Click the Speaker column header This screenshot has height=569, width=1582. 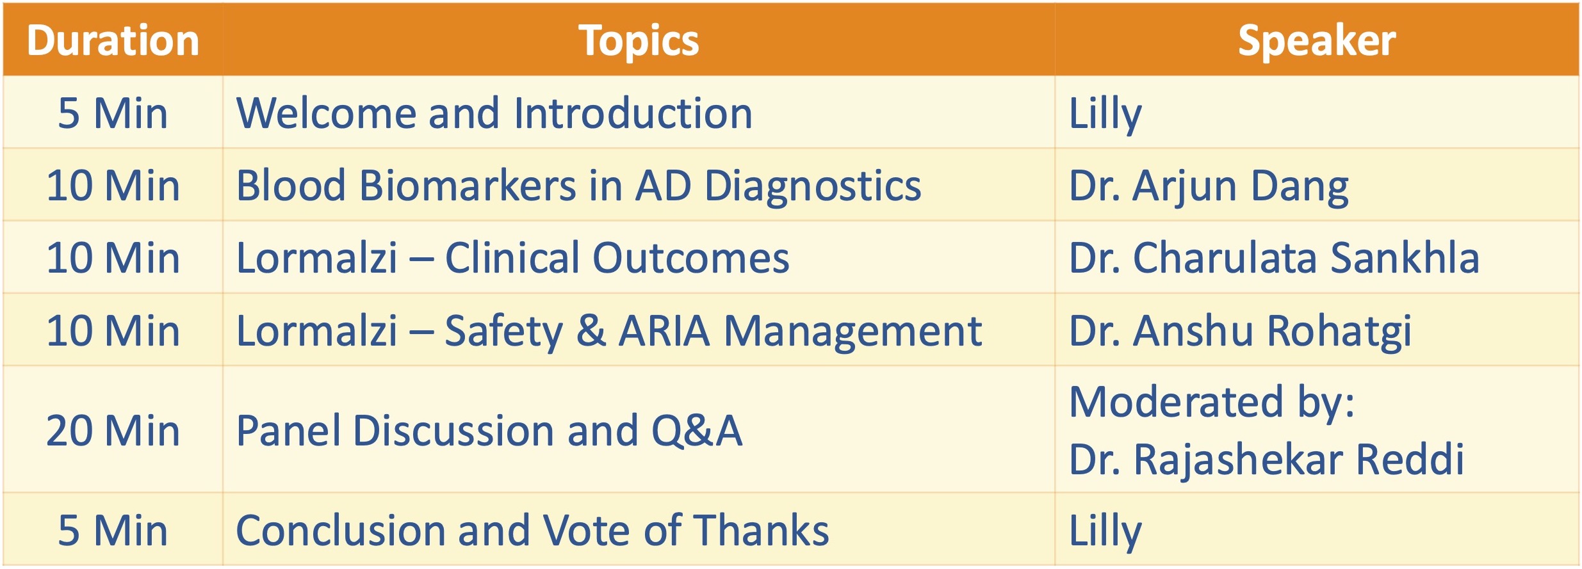coord(1316,40)
